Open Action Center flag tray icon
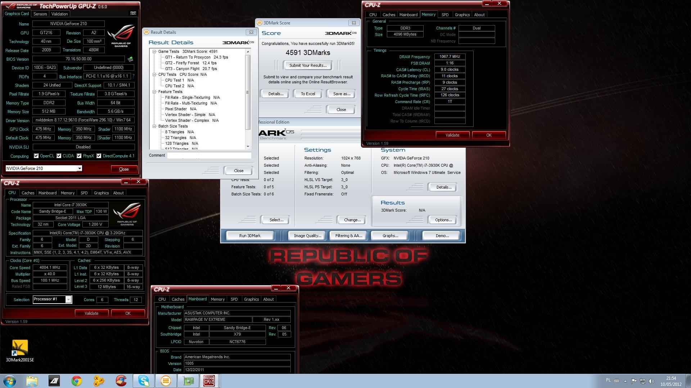This screenshot has height=388, width=691. [x=634, y=381]
